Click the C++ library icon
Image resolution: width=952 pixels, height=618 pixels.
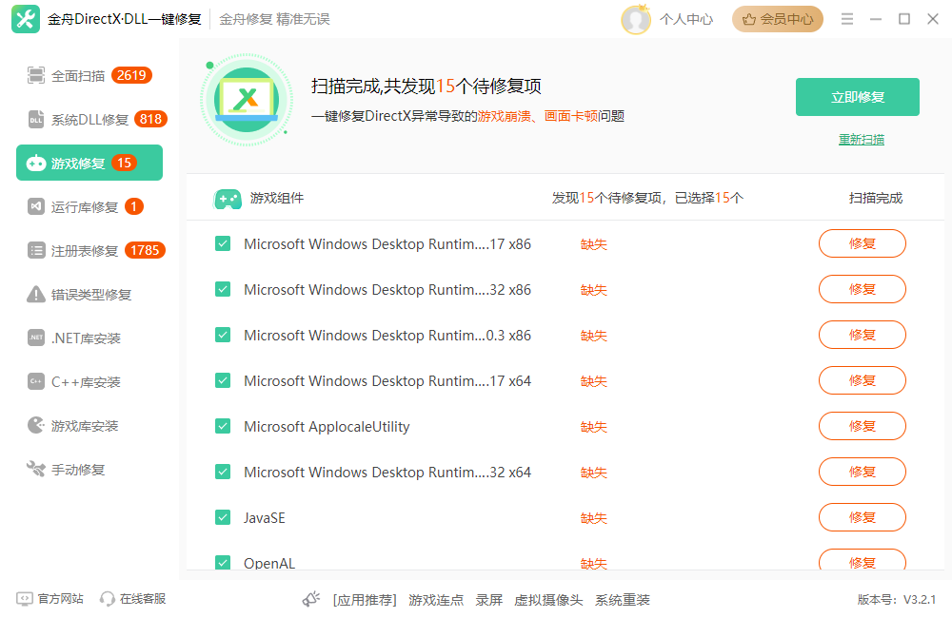tap(36, 381)
